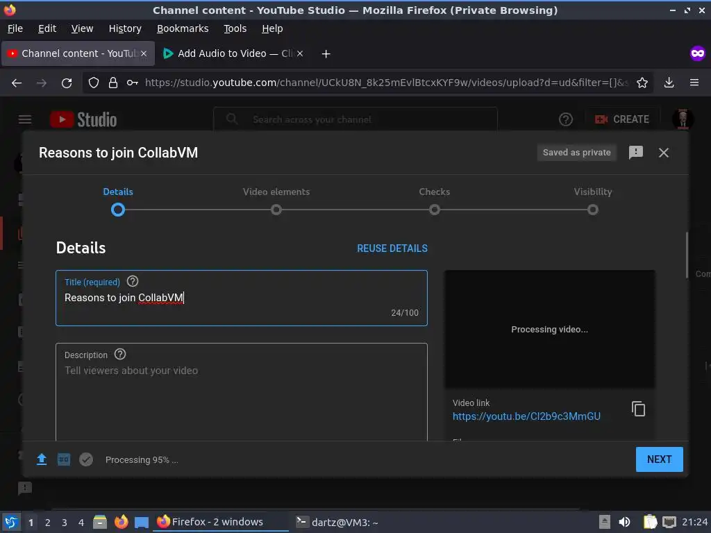The height and width of the screenshot is (533, 711).
Task: Open the youtu.be video link
Action: [526, 416]
